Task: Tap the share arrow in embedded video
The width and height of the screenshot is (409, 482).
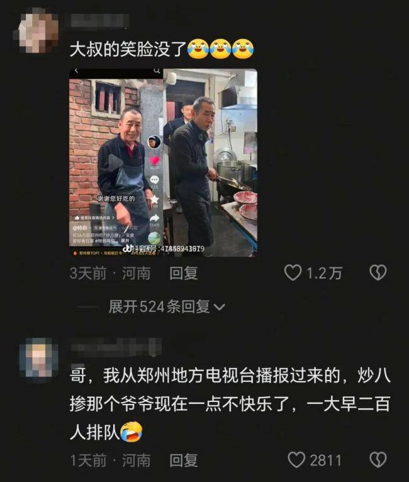Action: [154, 218]
